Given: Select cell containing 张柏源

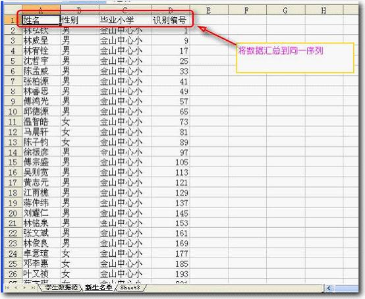Looking at the screenshot, I should pos(41,81).
